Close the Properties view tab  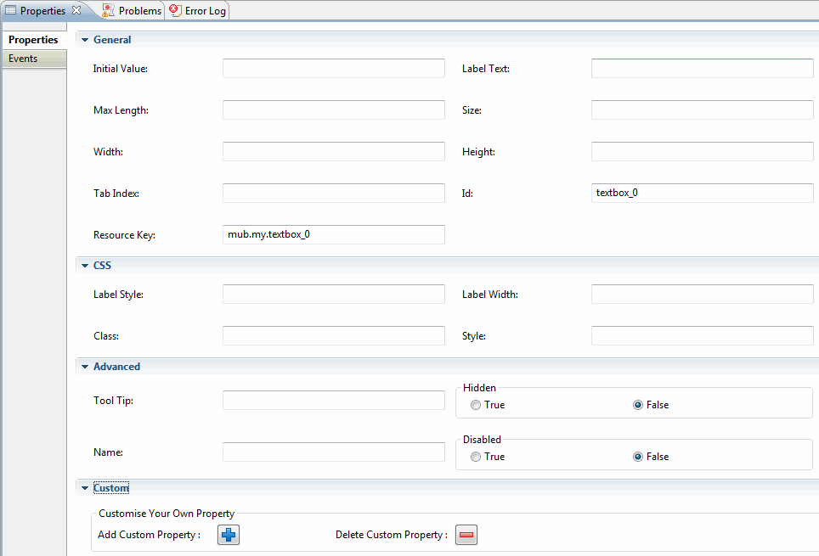76,10
